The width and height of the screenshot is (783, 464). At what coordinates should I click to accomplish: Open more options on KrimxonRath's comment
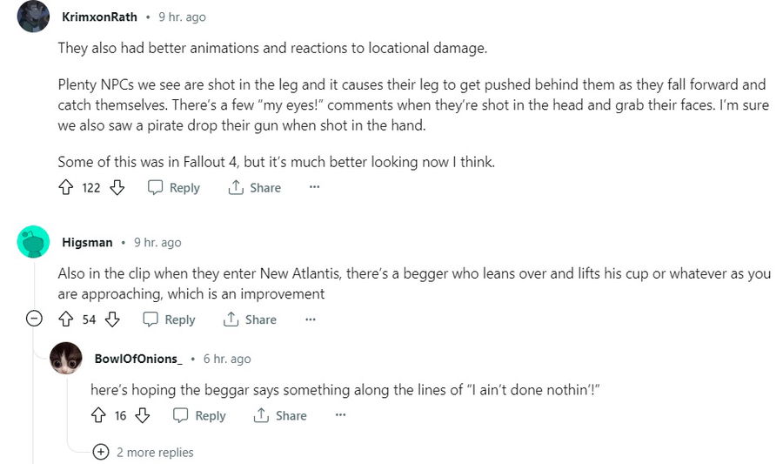coord(315,187)
